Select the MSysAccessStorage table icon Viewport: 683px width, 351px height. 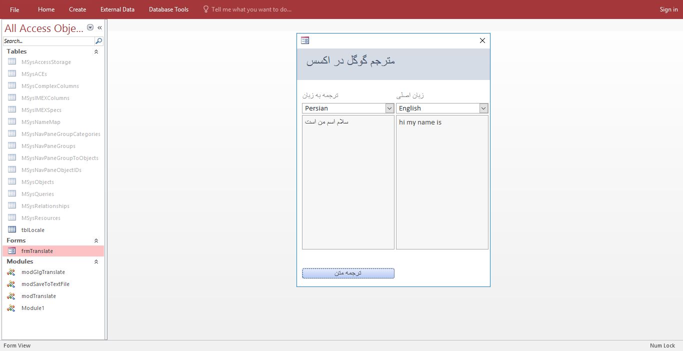tap(12, 61)
